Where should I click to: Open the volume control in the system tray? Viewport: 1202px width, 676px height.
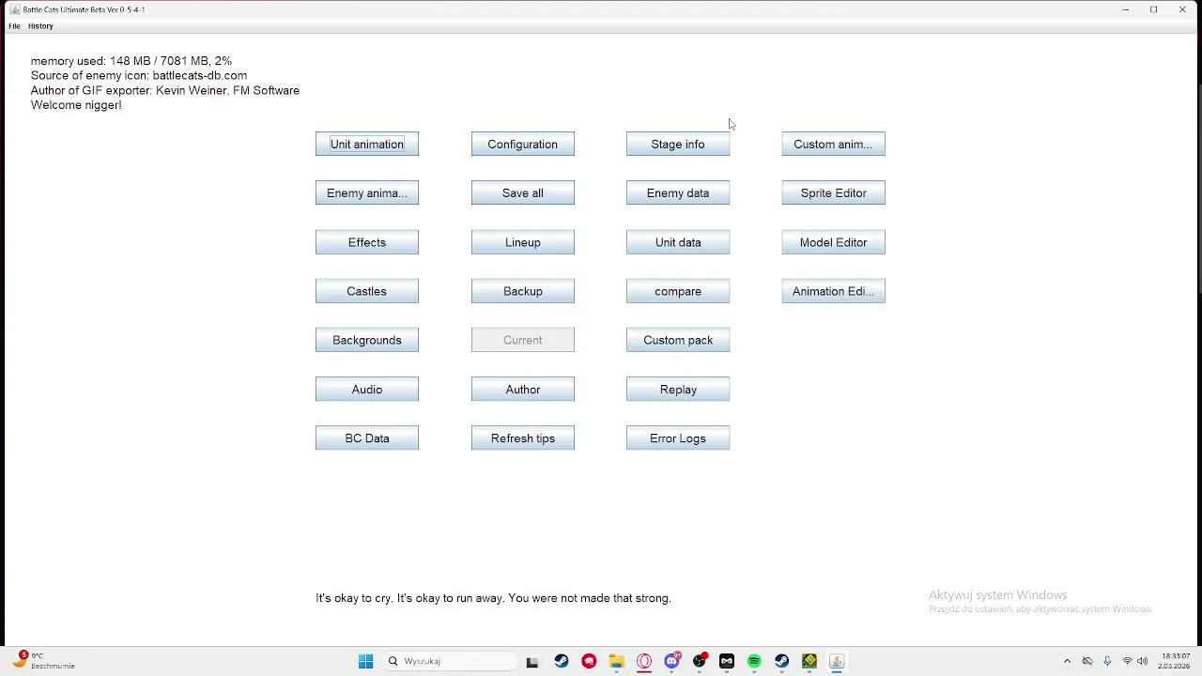(x=1142, y=661)
